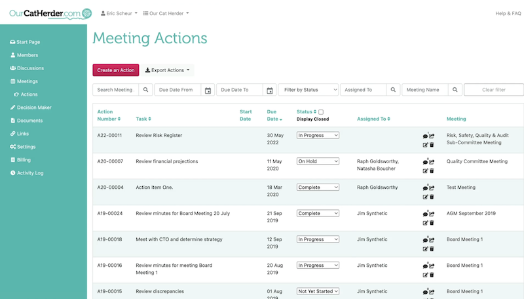Edit action A22-00011 with the pencil icon
Viewport: 524px width, 299px height.
(425, 145)
